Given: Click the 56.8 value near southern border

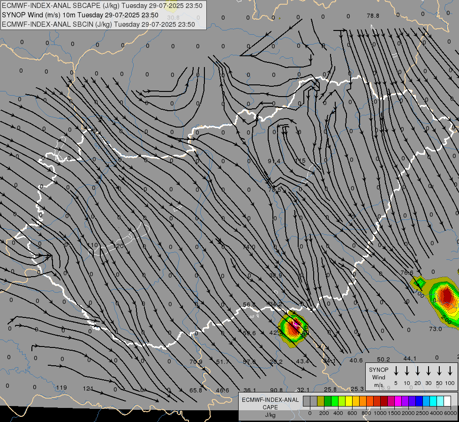Looking at the screenshot, I should [249, 305].
